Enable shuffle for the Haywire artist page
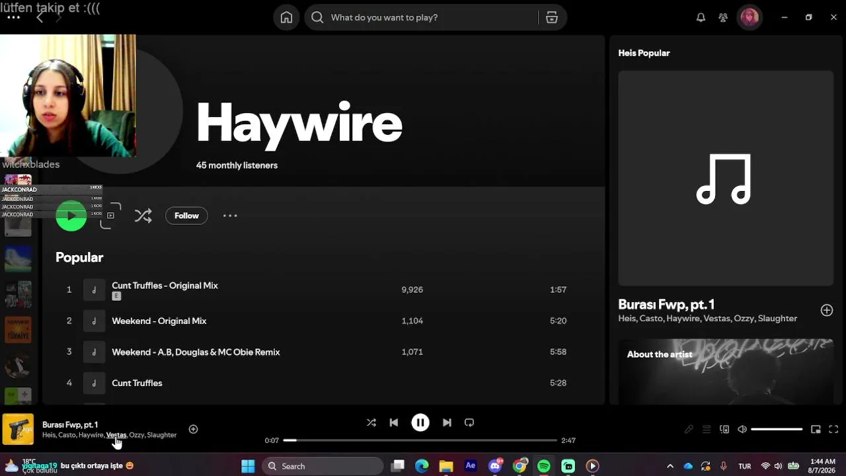 (143, 216)
